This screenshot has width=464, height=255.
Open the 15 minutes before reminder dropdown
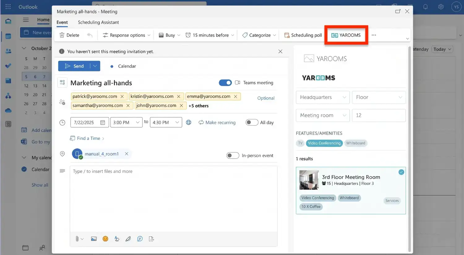click(x=210, y=35)
